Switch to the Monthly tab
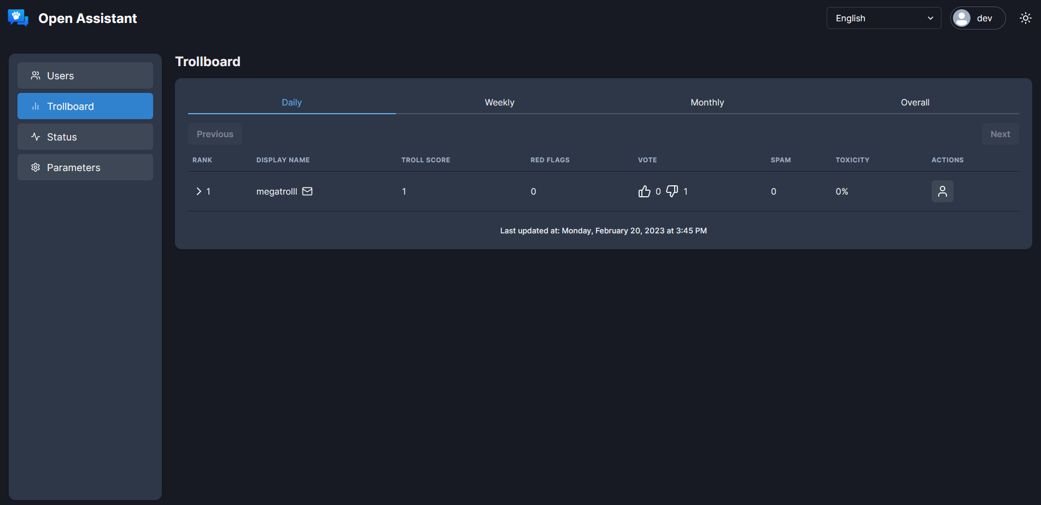This screenshot has width=1041, height=505. point(707,102)
